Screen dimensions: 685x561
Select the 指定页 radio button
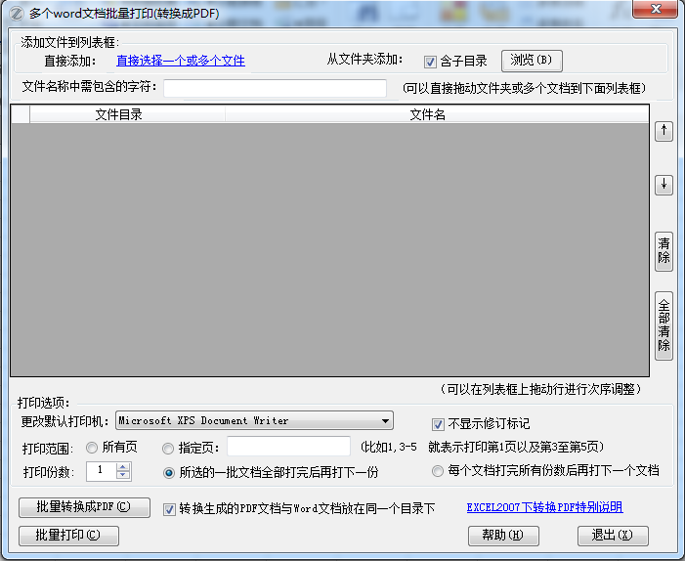click(169, 448)
